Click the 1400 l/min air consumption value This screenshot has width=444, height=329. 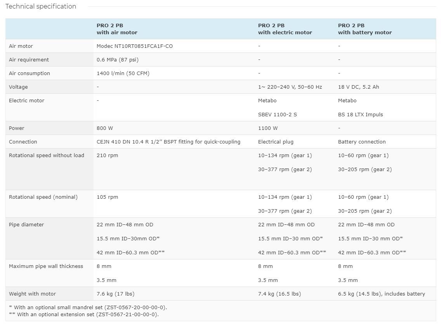(x=123, y=73)
